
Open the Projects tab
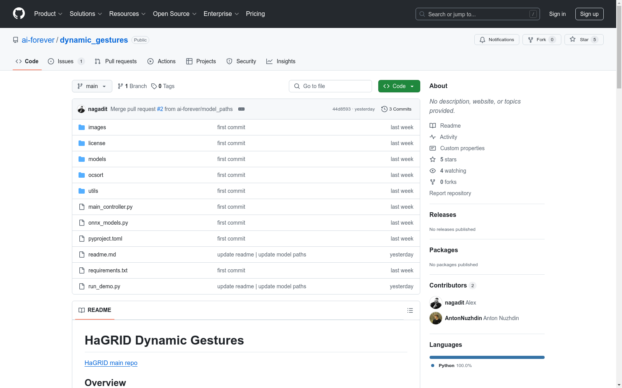[x=201, y=61]
